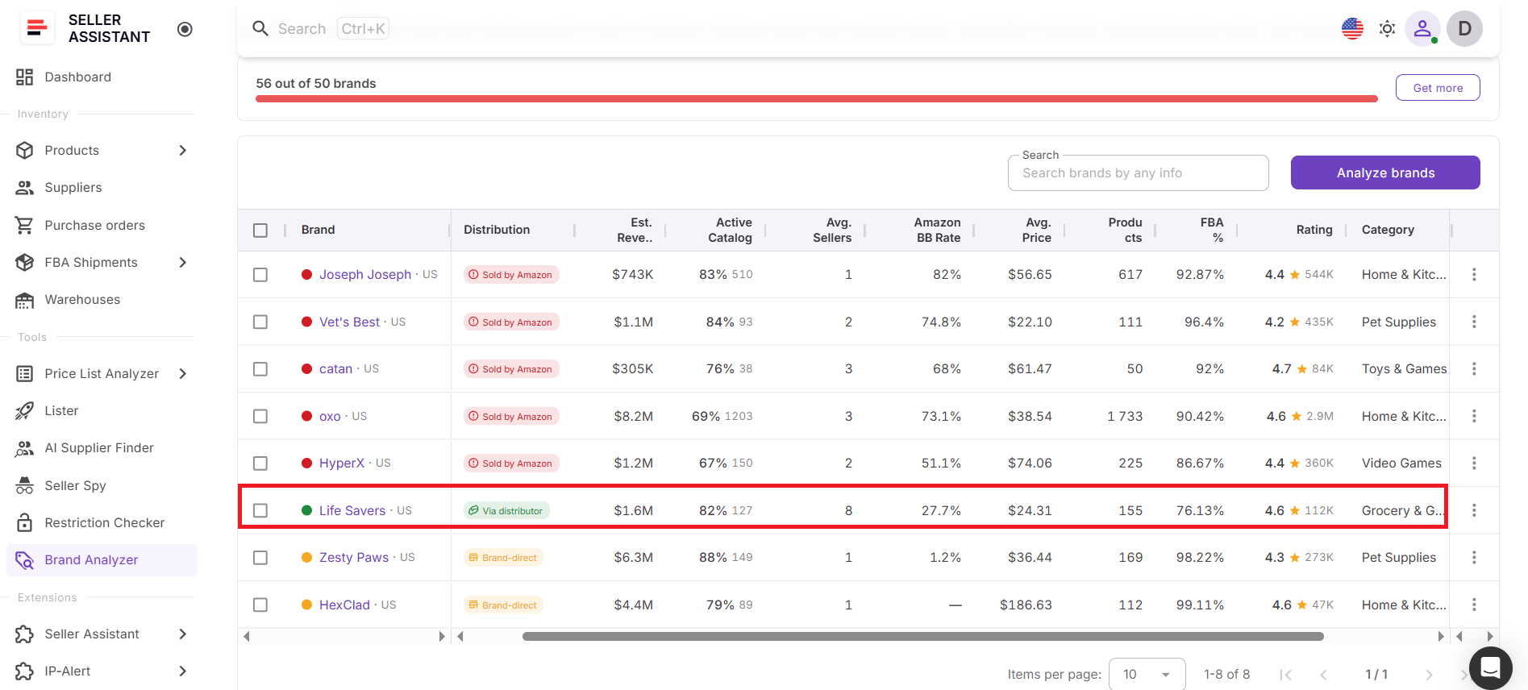Screen dimensions: 1528x690
Task: Toggle the select-all brands checkbox
Action: tap(260, 231)
